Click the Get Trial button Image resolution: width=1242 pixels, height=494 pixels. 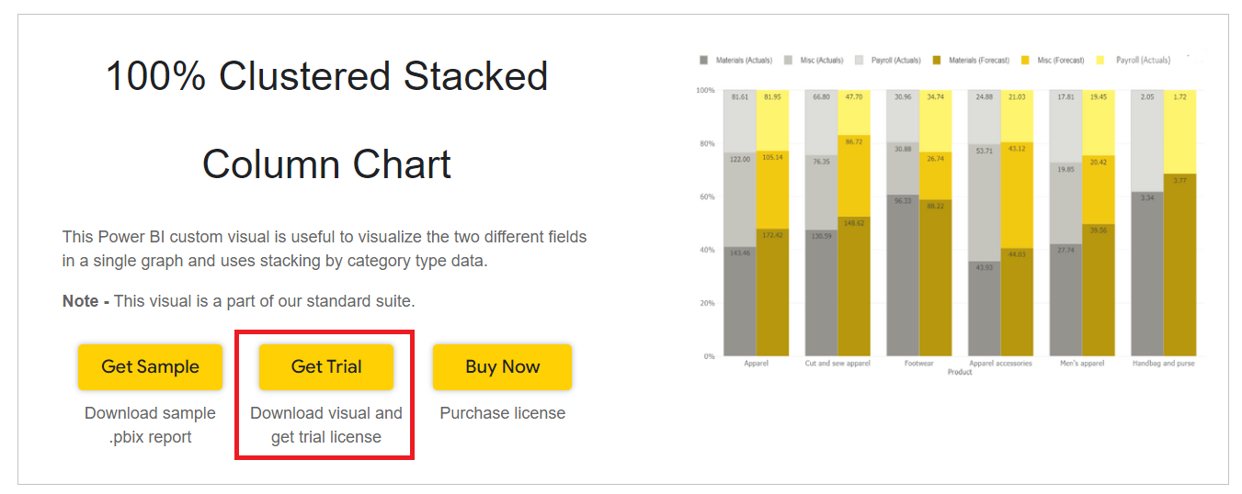pos(326,367)
